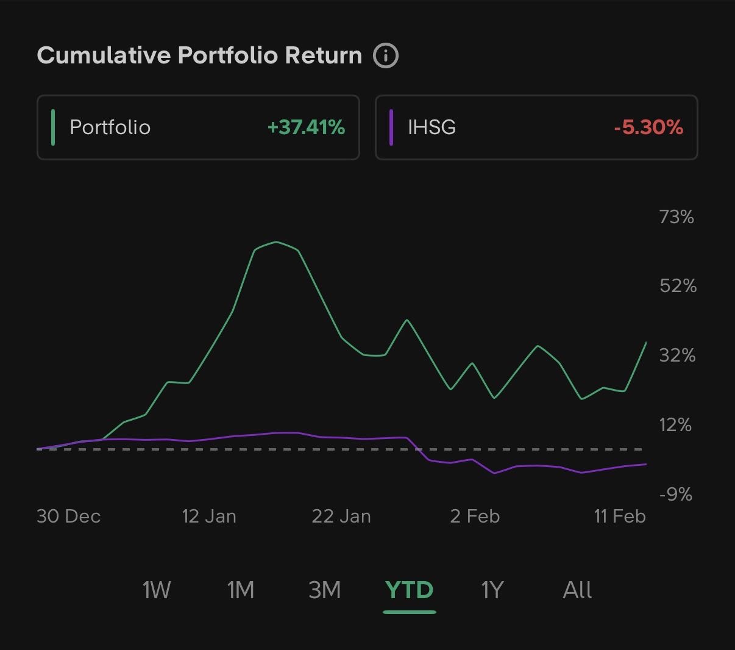Click the 11 Feb date label
735x650 pixels.
coord(620,516)
